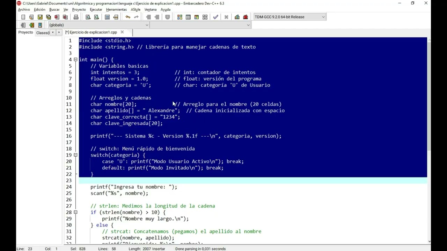
Task: Click the Print toolbar icon
Action: (76, 17)
